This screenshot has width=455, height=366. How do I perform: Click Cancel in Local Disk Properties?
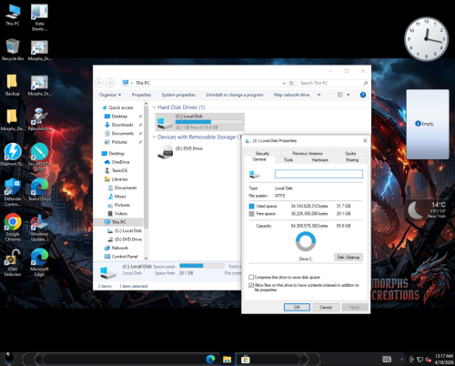(x=326, y=307)
